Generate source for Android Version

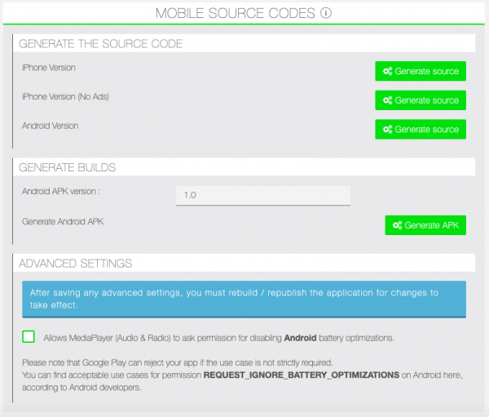[x=421, y=130]
